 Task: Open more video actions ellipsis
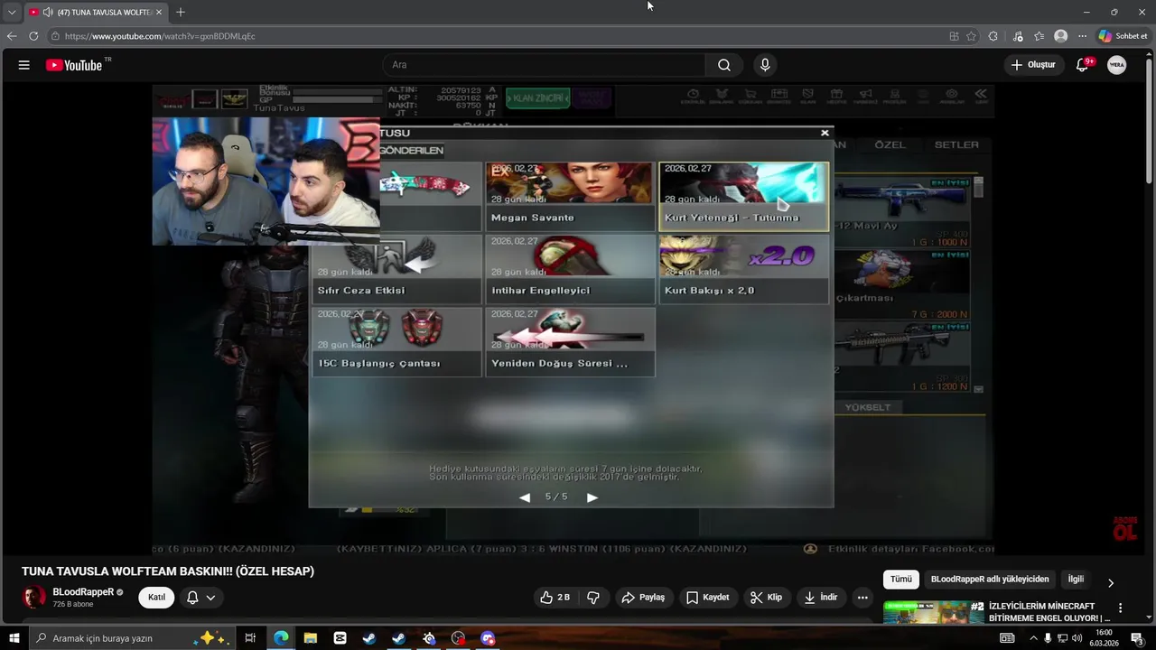point(862,598)
